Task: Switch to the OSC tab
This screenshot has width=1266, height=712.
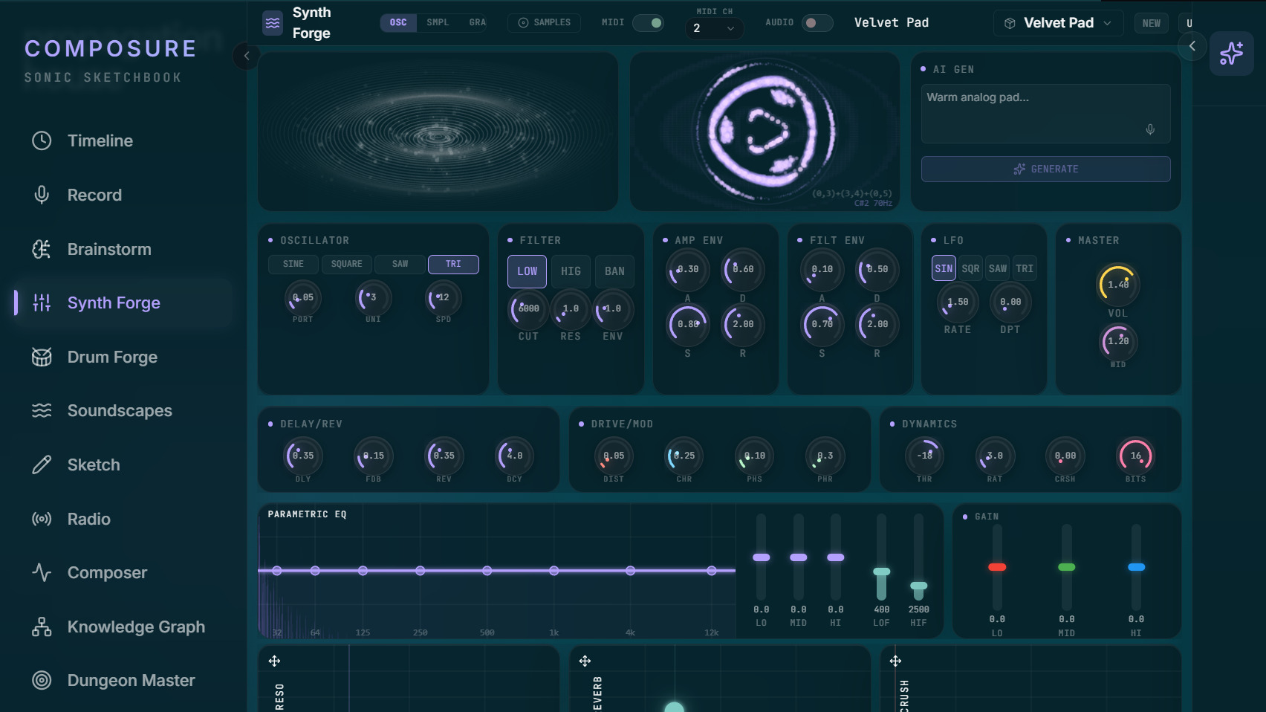Action: [398, 23]
